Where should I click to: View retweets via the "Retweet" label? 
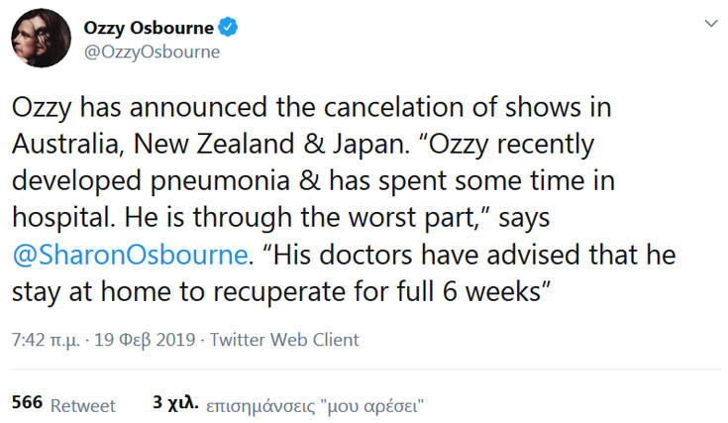(83, 405)
